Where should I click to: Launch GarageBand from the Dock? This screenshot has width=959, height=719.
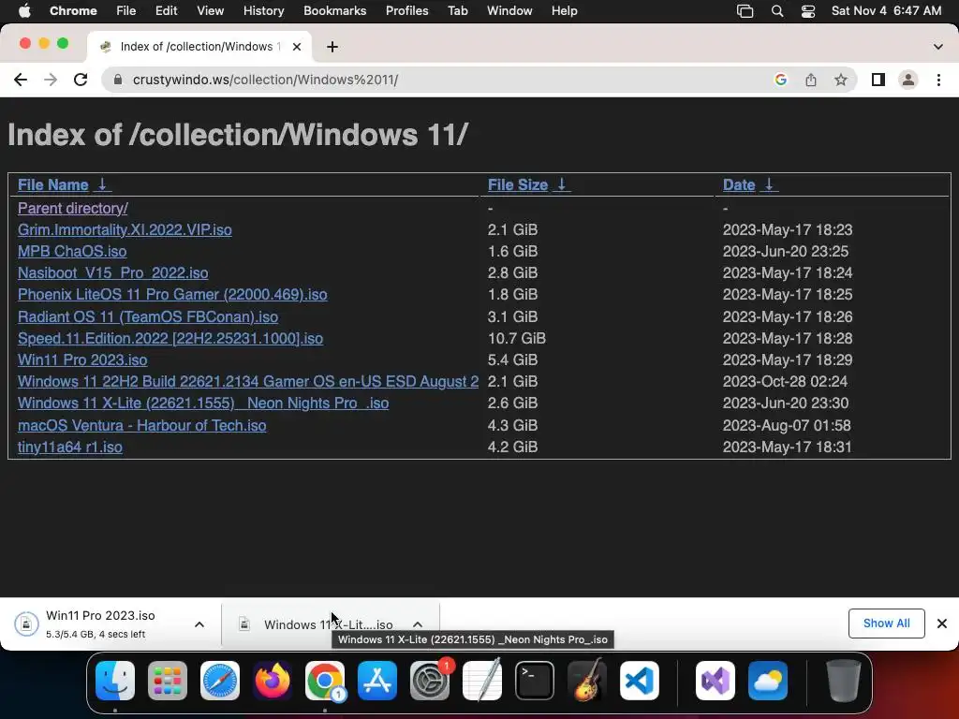tap(587, 681)
